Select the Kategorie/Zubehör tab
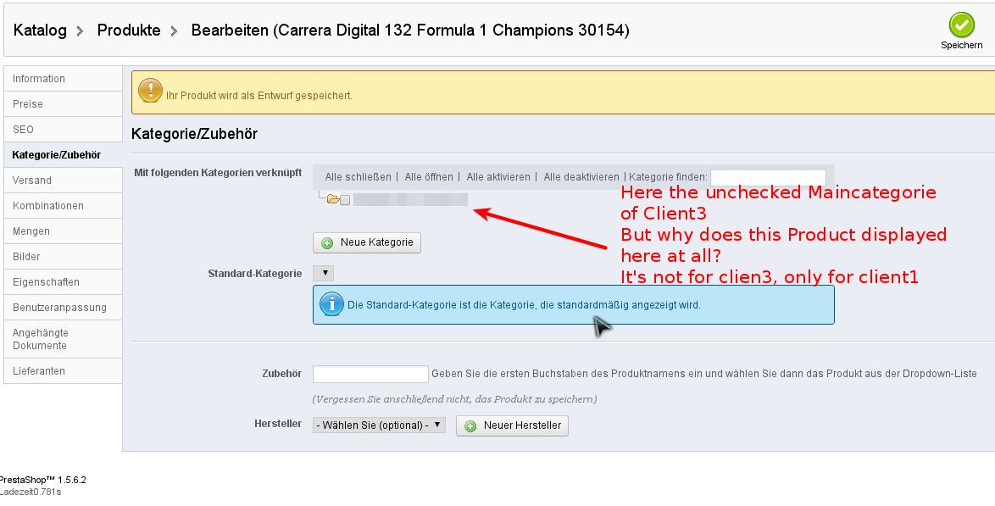Screen dimensions: 995x506 pos(63,155)
